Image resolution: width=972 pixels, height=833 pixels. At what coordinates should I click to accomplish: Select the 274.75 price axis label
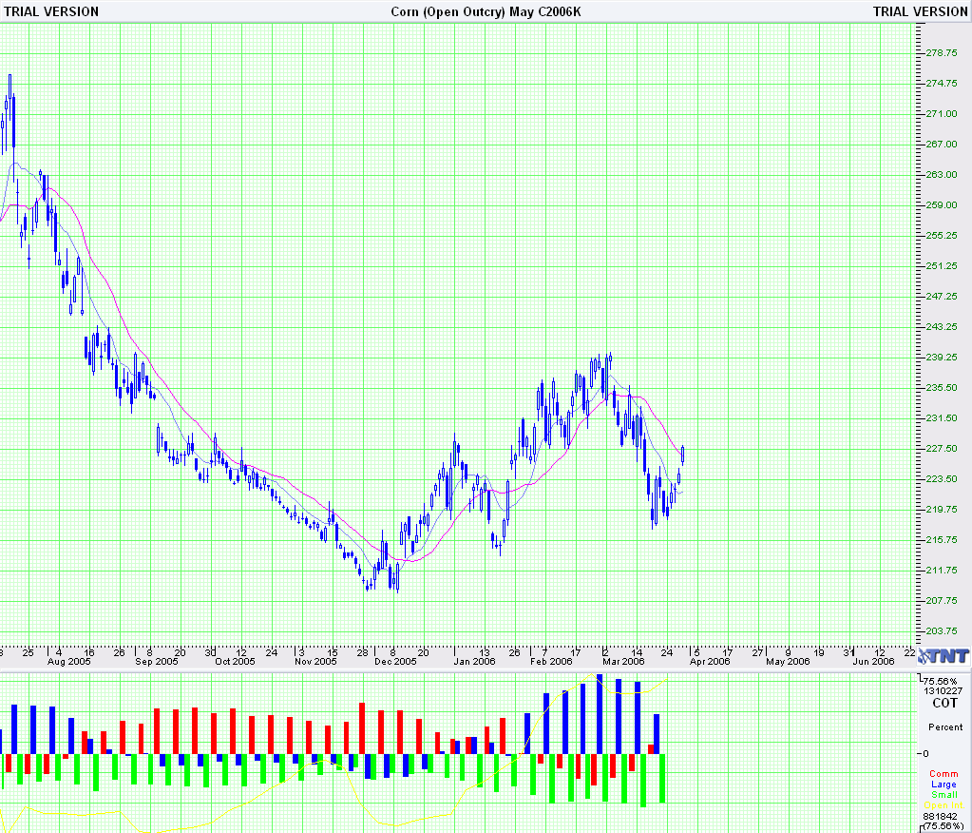[942, 83]
